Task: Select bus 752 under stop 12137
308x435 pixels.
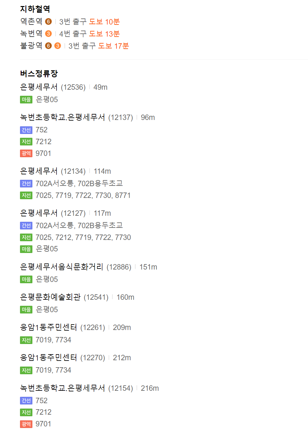Action: [42, 130]
